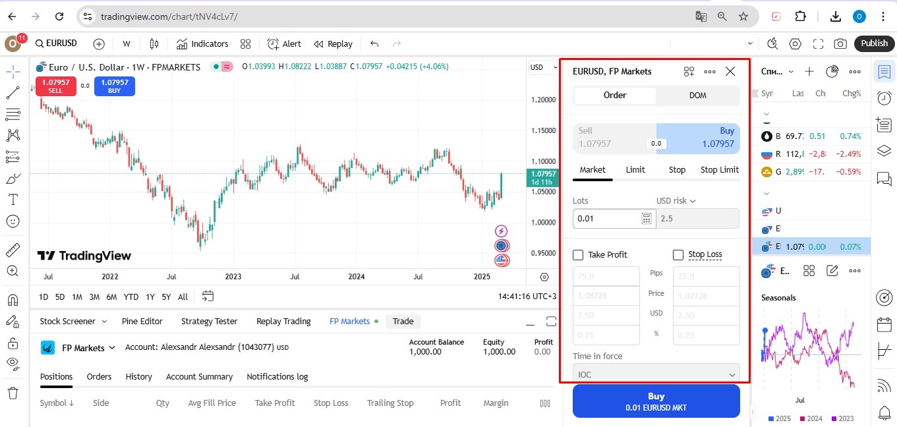Click the Publish button
The height and width of the screenshot is (427, 897).
875,43
